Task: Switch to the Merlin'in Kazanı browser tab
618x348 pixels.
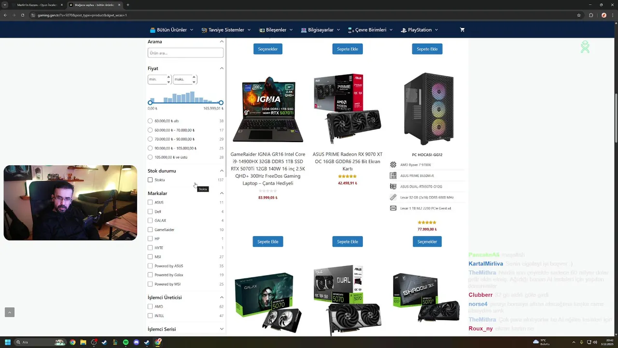Action: (x=37, y=5)
